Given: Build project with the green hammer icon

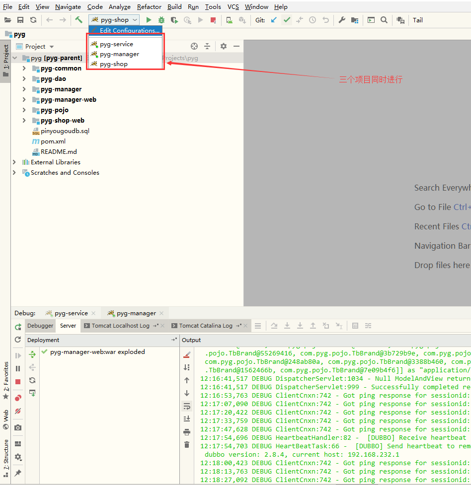Looking at the screenshot, I should [79, 20].
